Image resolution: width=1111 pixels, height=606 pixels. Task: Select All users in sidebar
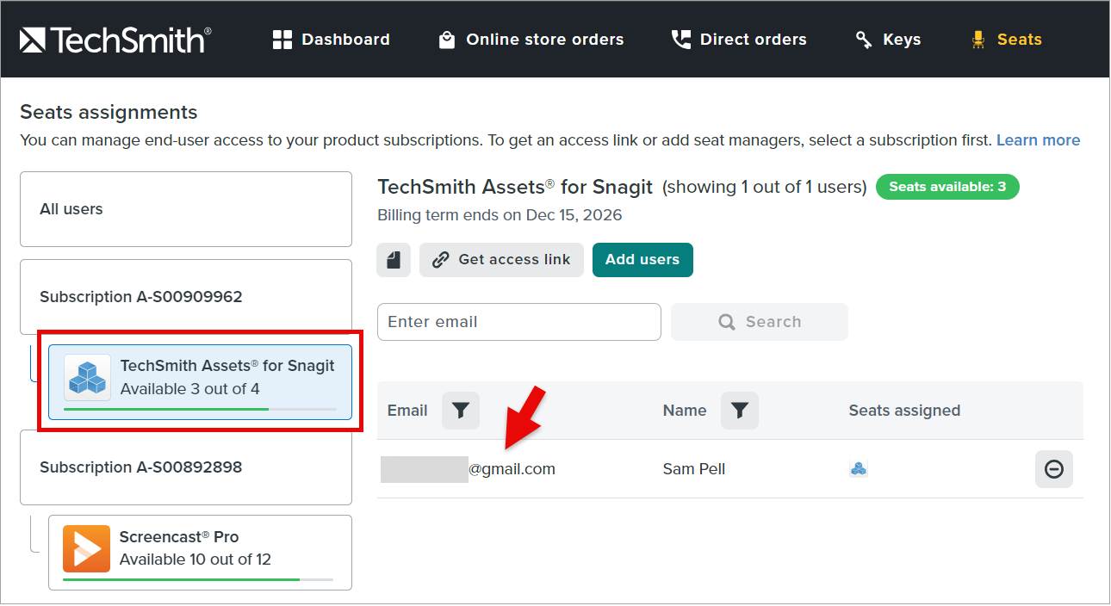coord(185,209)
